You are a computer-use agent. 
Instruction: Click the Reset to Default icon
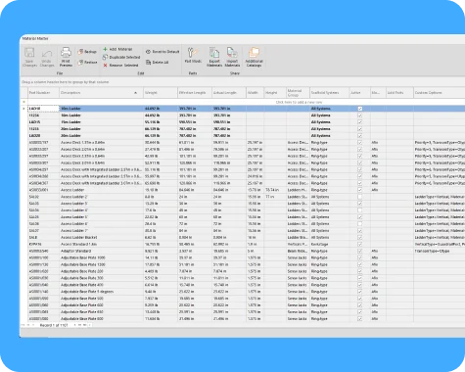pos(148,52)
